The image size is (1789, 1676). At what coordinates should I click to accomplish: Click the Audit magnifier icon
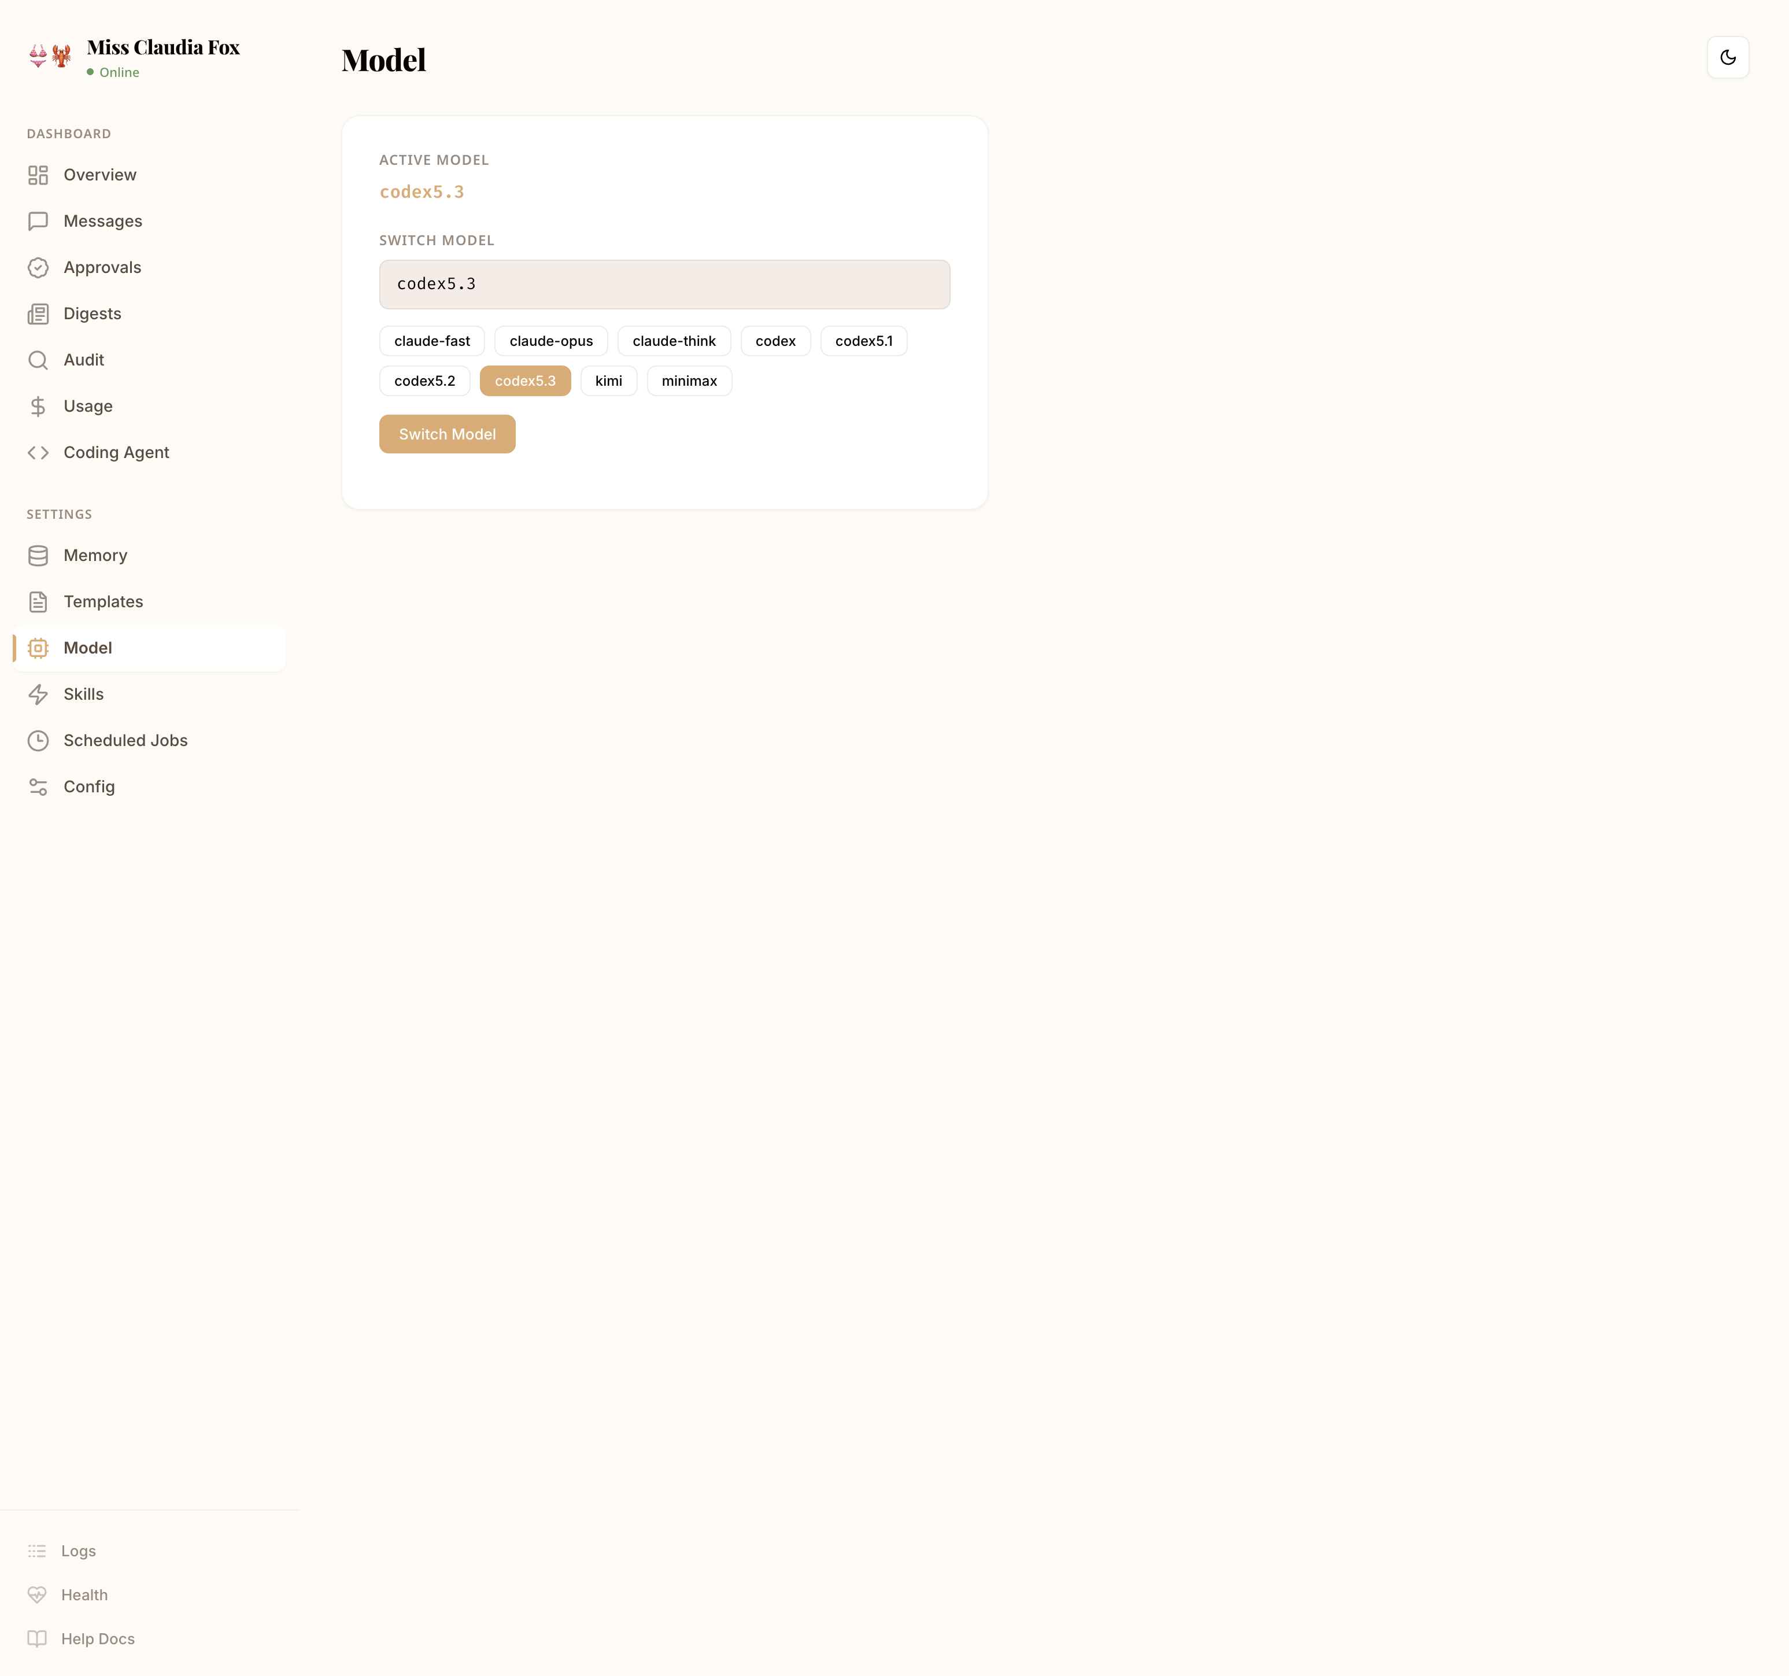pyautogui.click(x=38, y=359)
